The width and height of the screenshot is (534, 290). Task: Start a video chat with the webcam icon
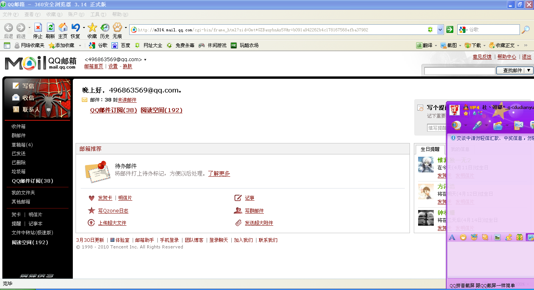pos(457,125)
